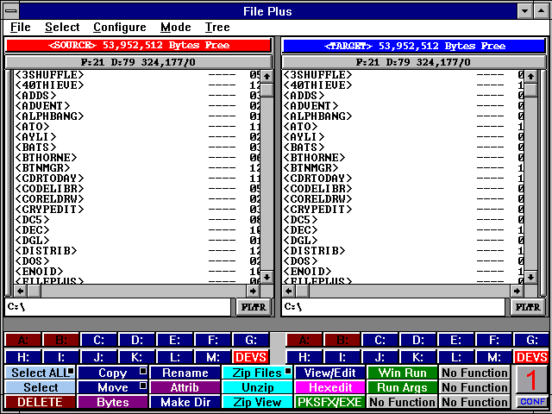Click the magenta Hexedit button

[329, 387]
